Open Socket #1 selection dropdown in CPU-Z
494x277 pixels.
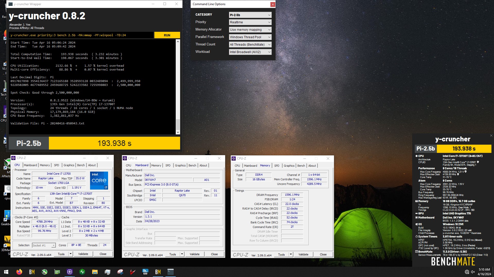(x=44, y=245)
